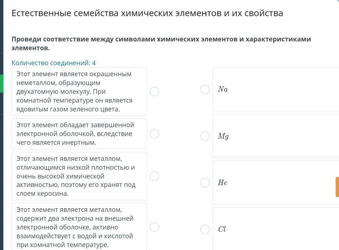This screenshot has width=339, height=250.
Task: Click the orange button at the right edge
Action: coord(337,187)
